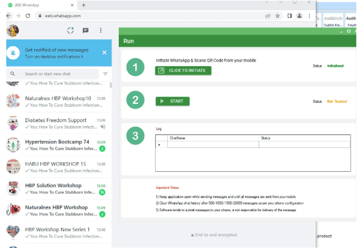Click the Initialised status text
Screen dimensions: 358x250
point(335,66)
